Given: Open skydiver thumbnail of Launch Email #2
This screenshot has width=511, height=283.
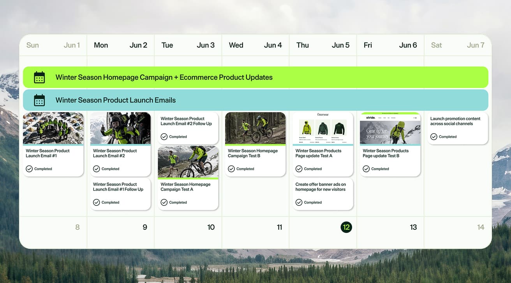Looking at the screenshot, I should click(x=120, y=128).
